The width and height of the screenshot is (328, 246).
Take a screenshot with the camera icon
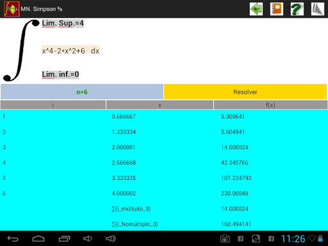click(225, 239)
